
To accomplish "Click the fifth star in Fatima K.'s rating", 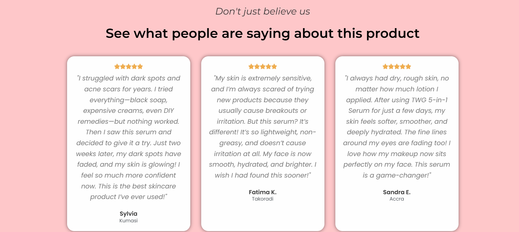I will coord(274,67).
